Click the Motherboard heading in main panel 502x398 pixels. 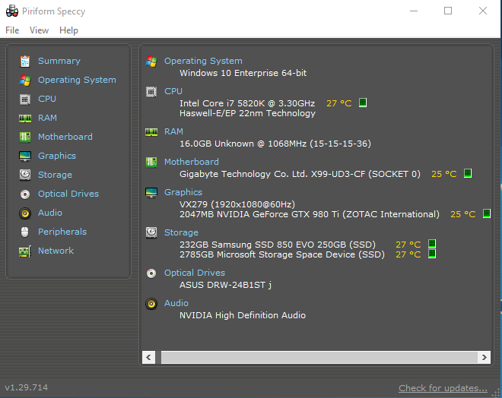[191, 162]
